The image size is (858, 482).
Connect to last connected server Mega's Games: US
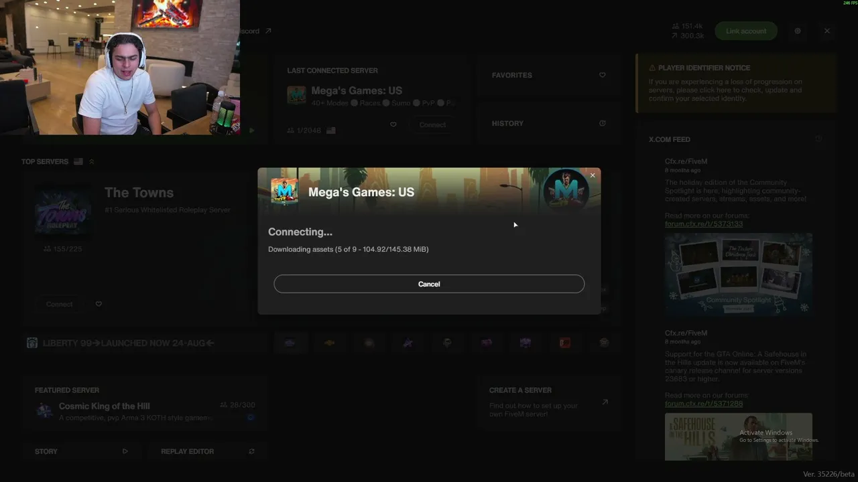click(x=432, y=125)
